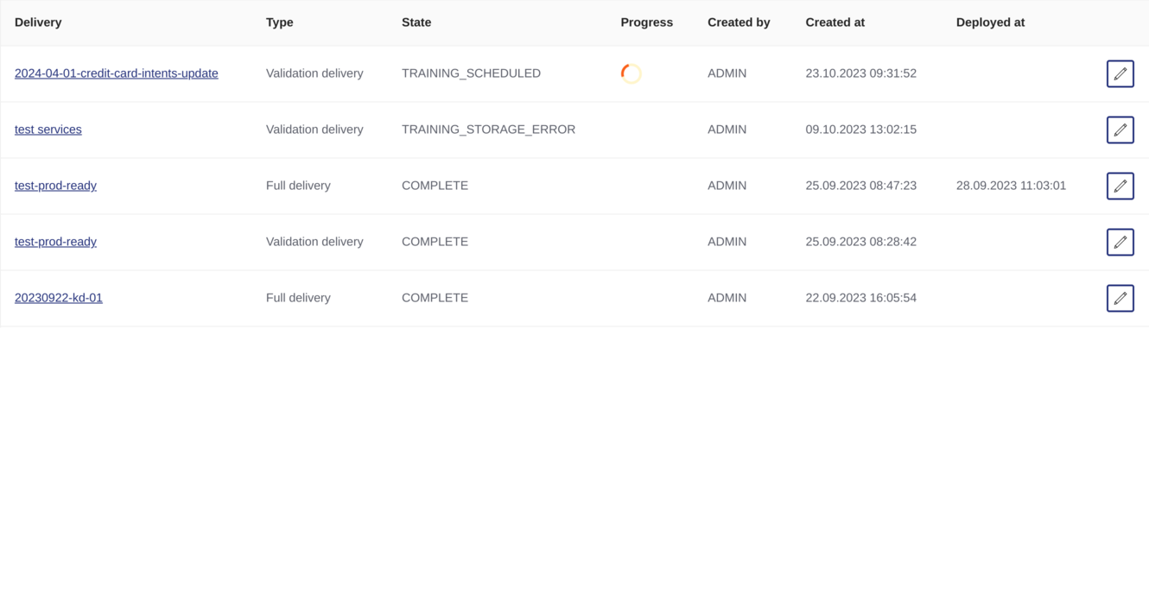Open edit icon for test-prod-ready Validation delivery
The image size is (1149, 607).
[1120, 242]
